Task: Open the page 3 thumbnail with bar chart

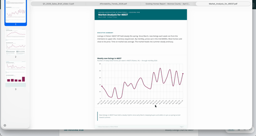Action: pos(16,74)
